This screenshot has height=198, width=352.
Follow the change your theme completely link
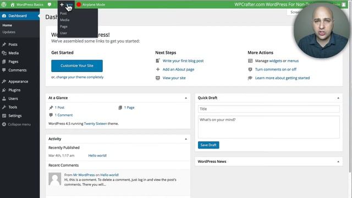pyautogui.click(x=80, y=77)
